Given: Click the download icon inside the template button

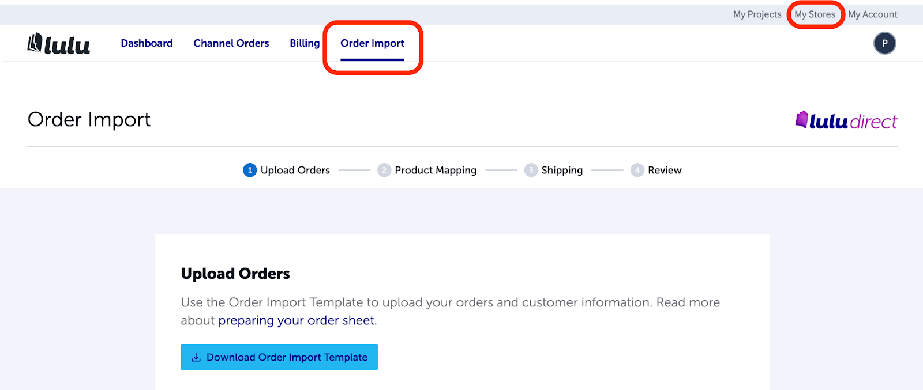Looking at the screenshot, I should [196, 357].
